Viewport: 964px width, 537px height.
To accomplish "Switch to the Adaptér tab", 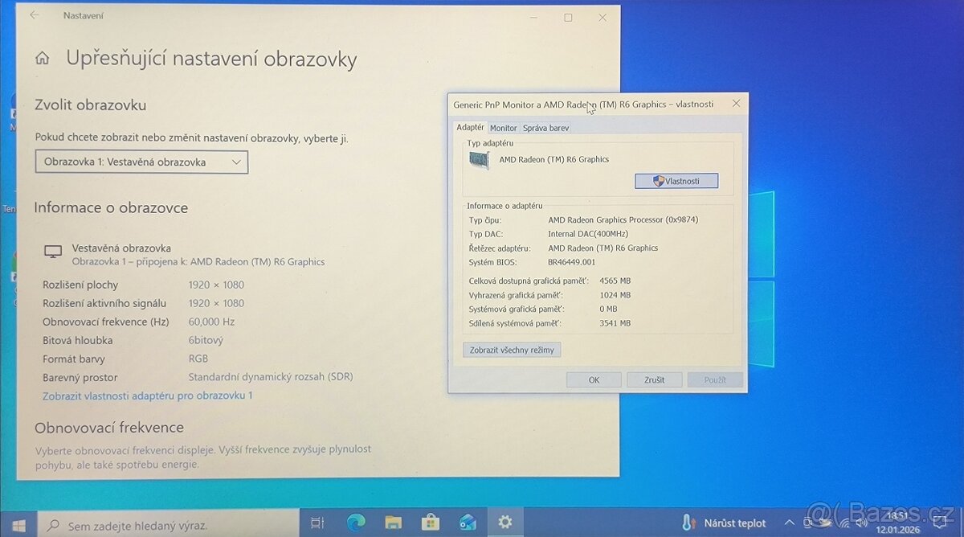I will pos(470,127).
